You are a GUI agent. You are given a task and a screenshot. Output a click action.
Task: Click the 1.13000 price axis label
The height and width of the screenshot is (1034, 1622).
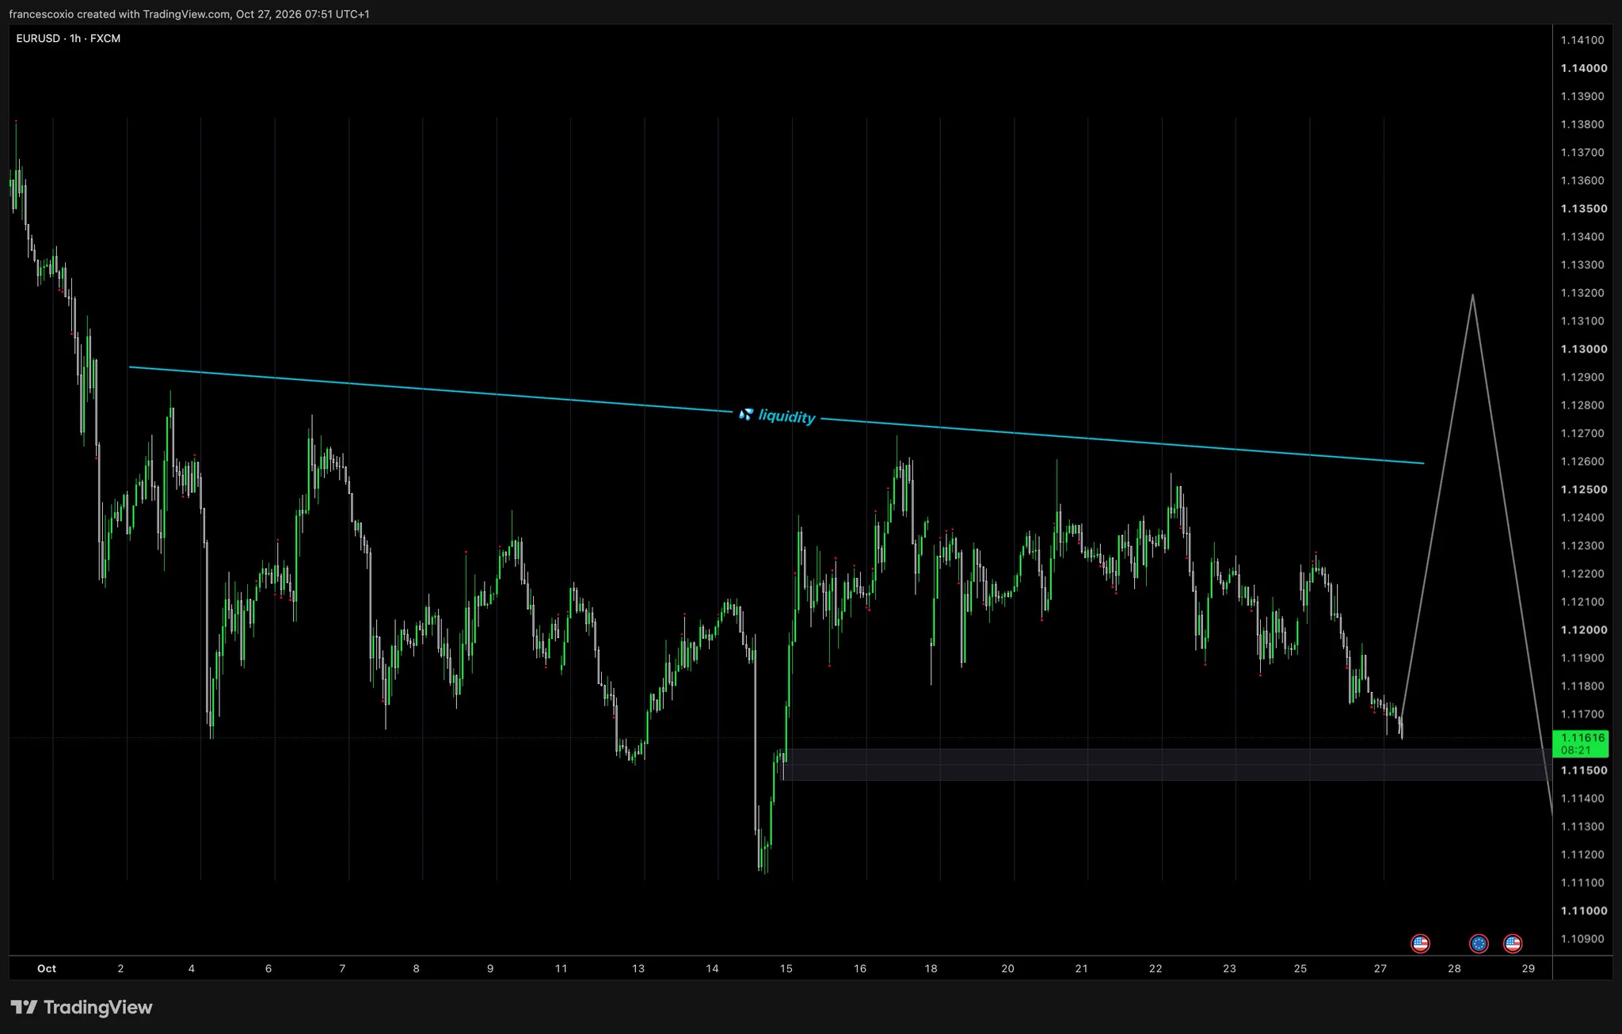1584,349
